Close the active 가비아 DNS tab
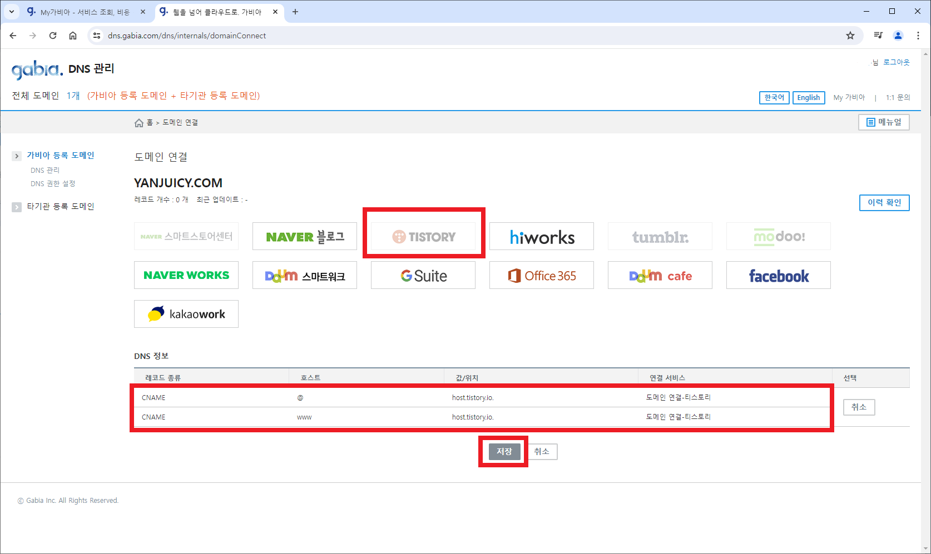Image resolution: width=931 pixels, height=554 pixels. (x=275, y=12)
